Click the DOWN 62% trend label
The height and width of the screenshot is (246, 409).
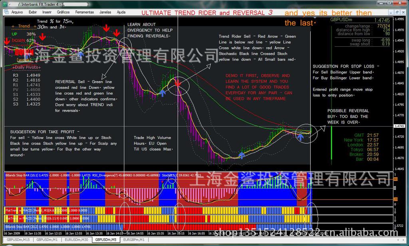[24, 40]
